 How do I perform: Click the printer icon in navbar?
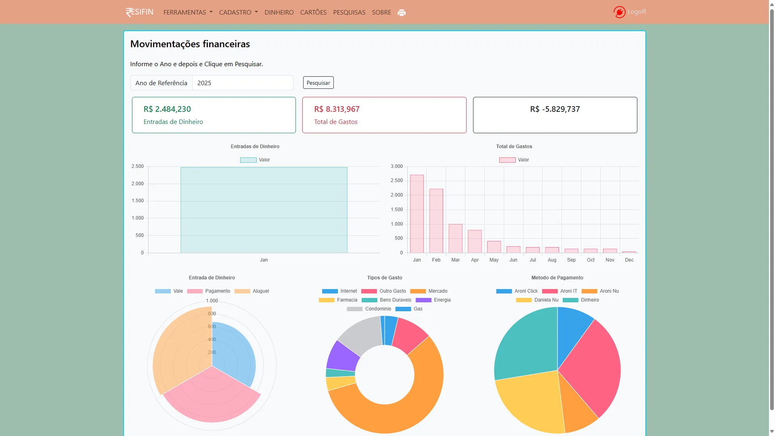401,13
